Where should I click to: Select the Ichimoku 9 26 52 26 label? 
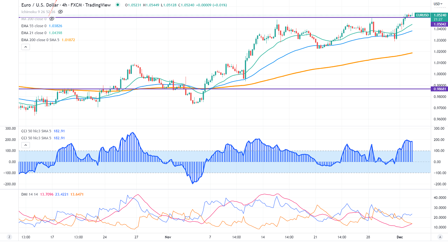[x=38, y=12]
